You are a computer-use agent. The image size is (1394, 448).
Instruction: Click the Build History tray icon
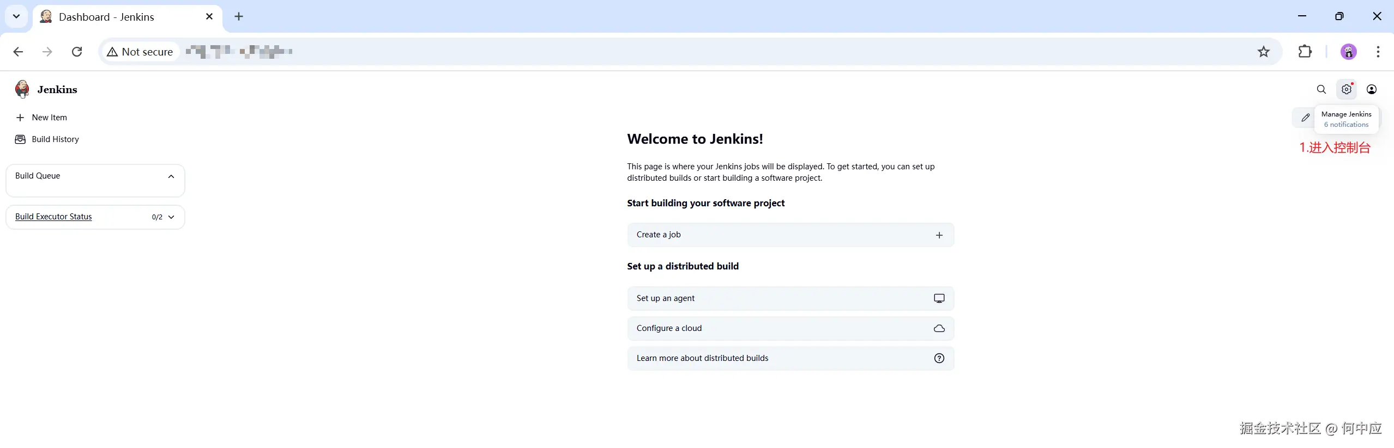pyautogui.click(x=20, y=139)
